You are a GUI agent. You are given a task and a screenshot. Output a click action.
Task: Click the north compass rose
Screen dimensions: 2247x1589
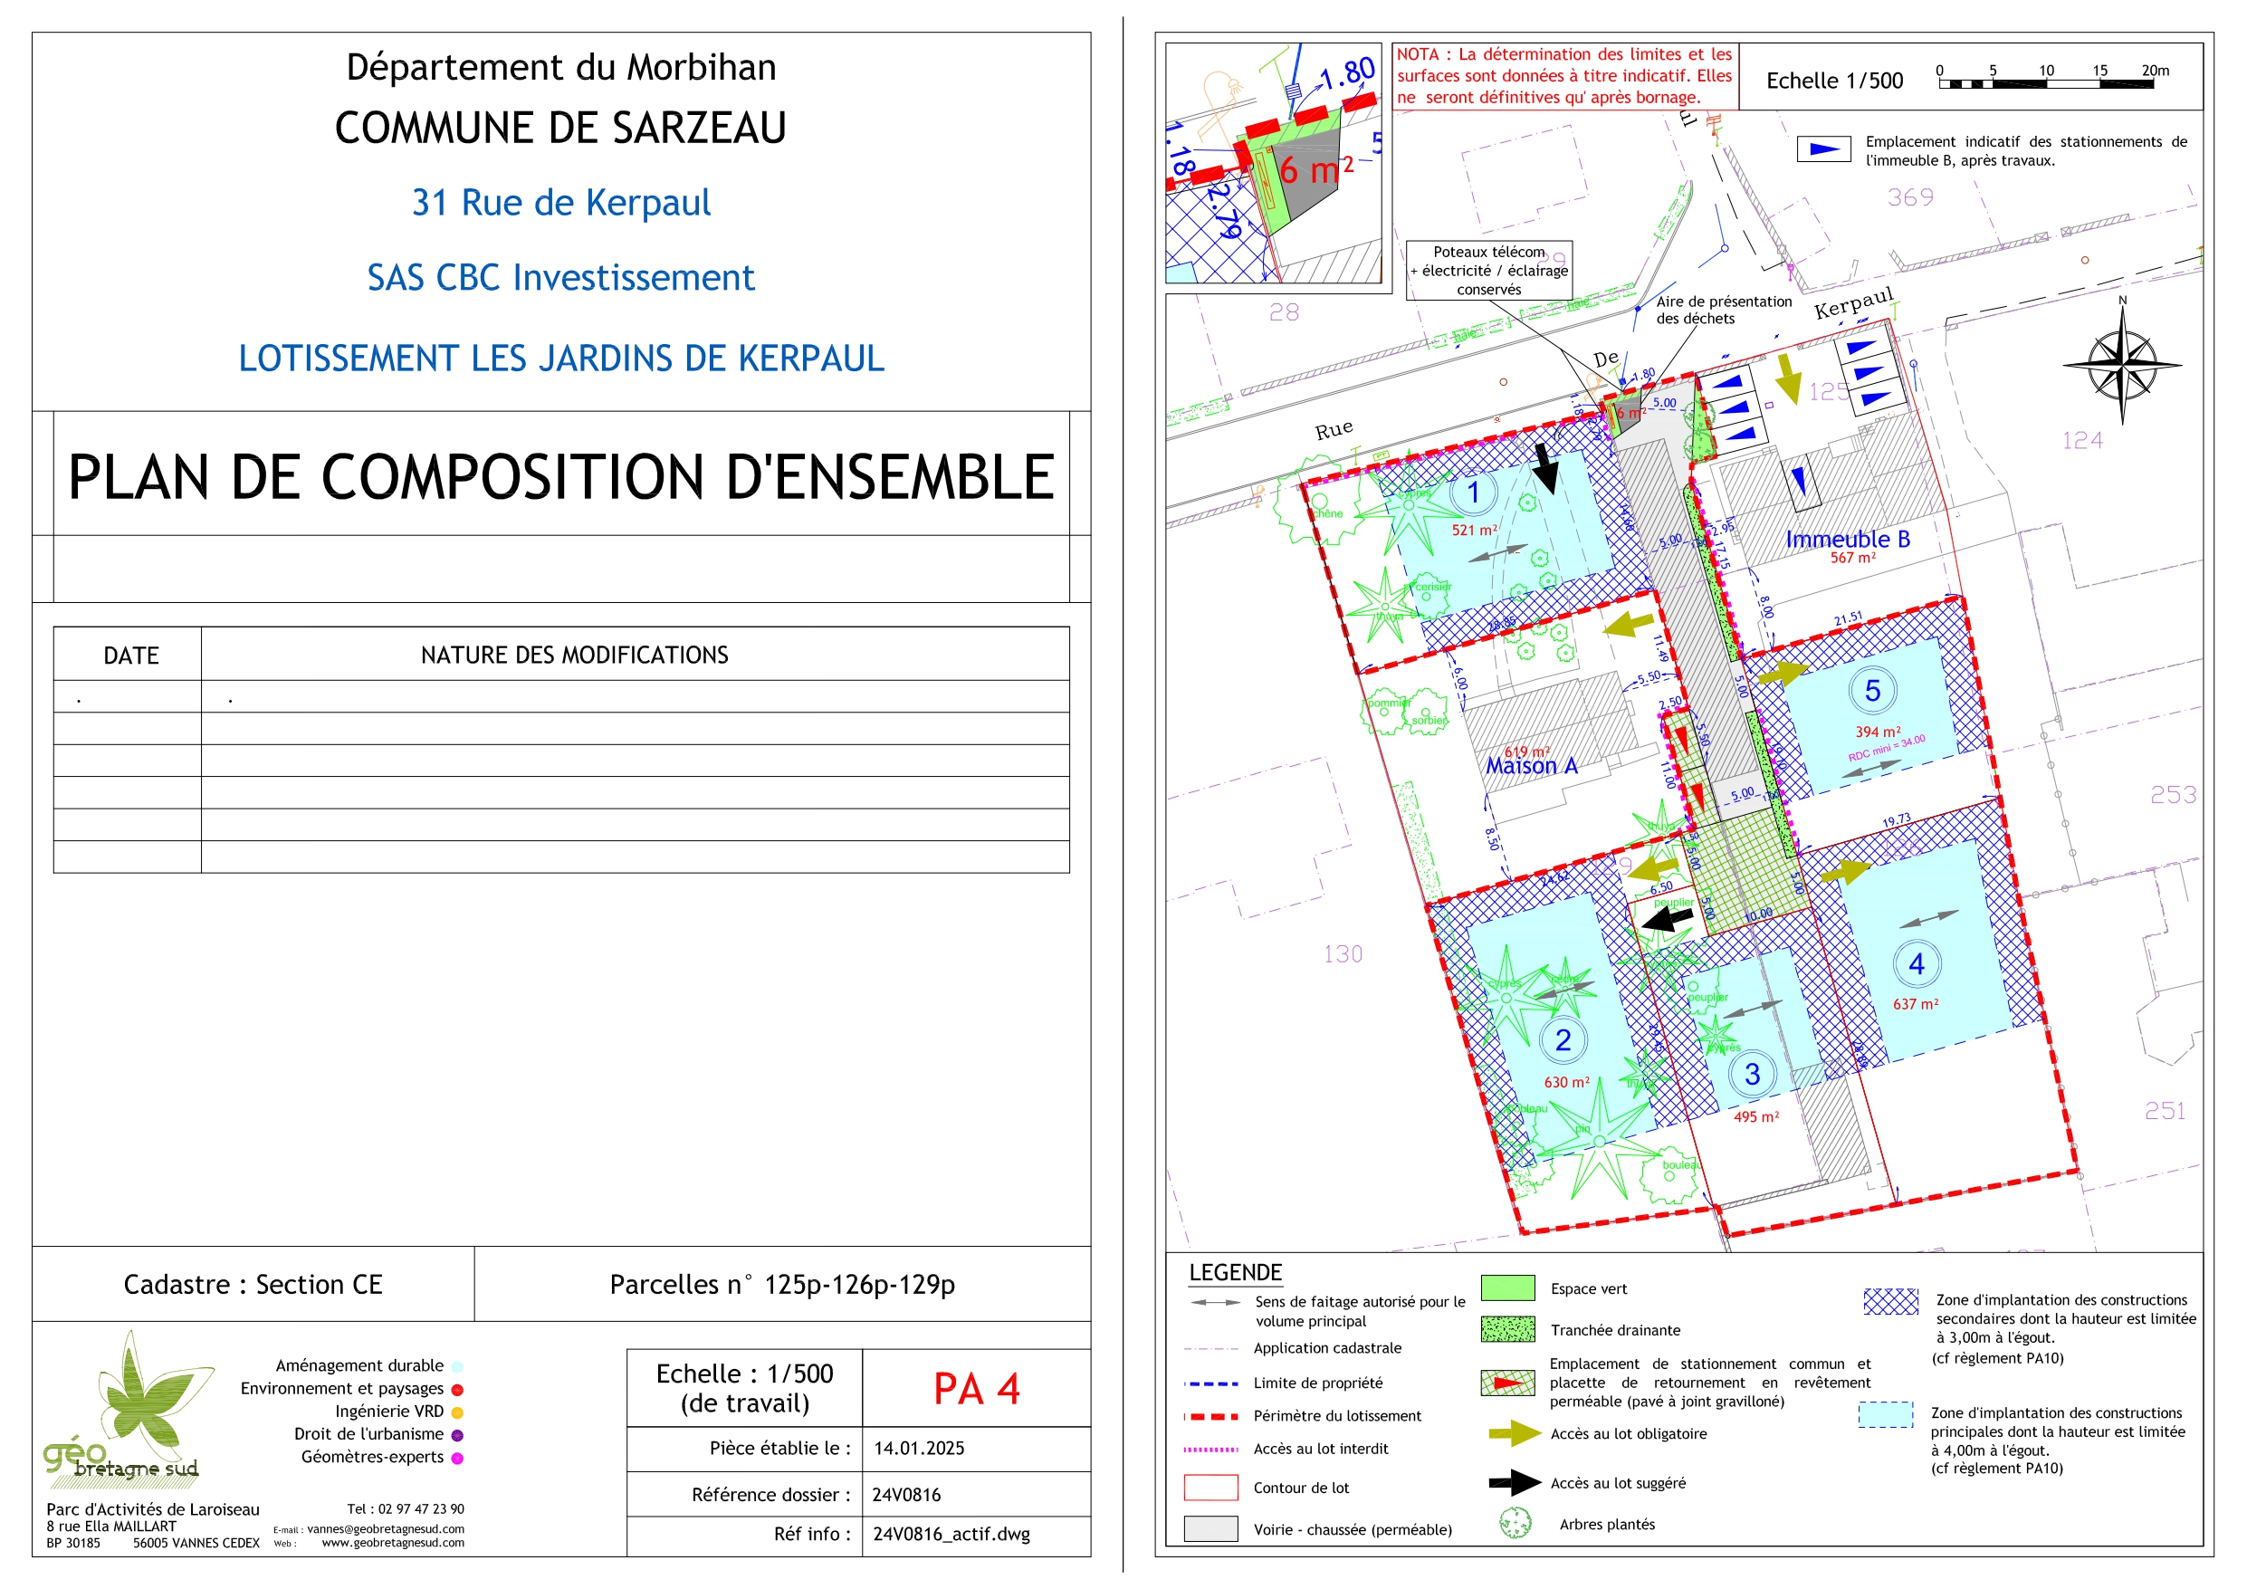[x=2122, y=365]
